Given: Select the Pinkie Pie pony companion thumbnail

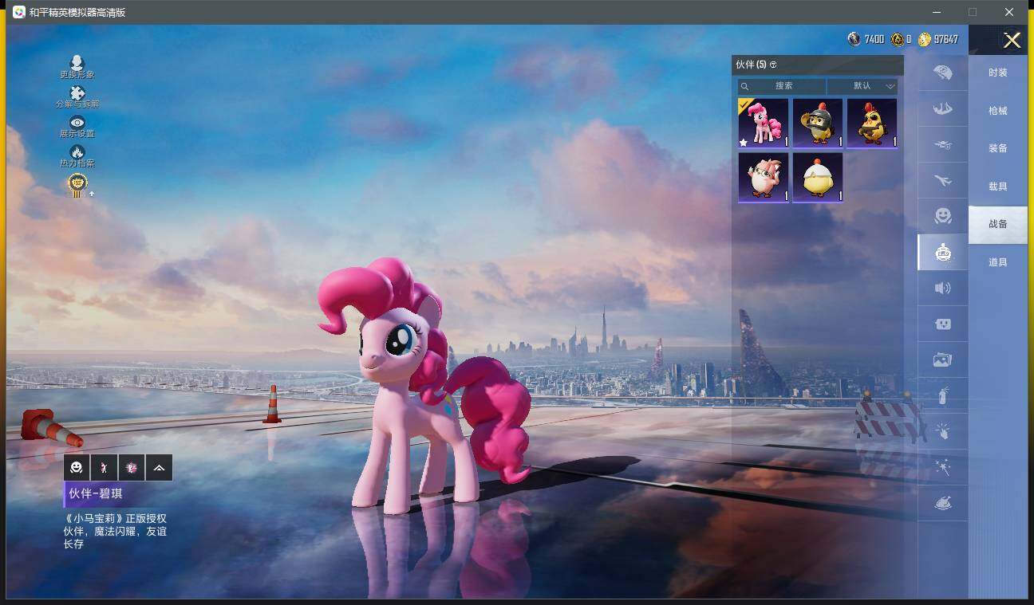Looking at the screenshot, I should click(764, 123).
